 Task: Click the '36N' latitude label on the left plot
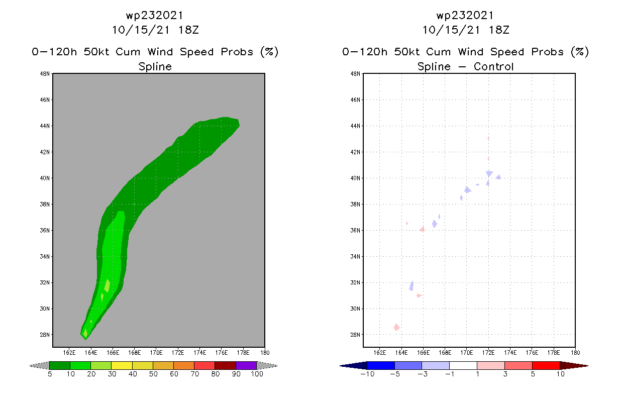(x=45, y=231)
